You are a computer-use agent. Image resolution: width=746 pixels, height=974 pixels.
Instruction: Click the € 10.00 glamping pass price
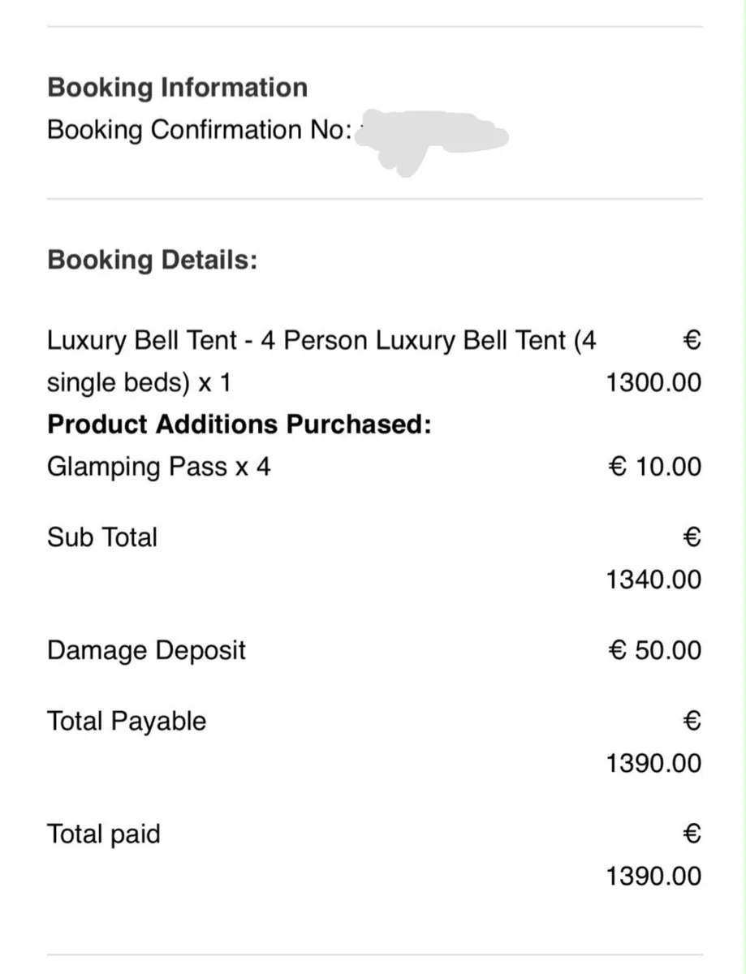pos(655,467)
